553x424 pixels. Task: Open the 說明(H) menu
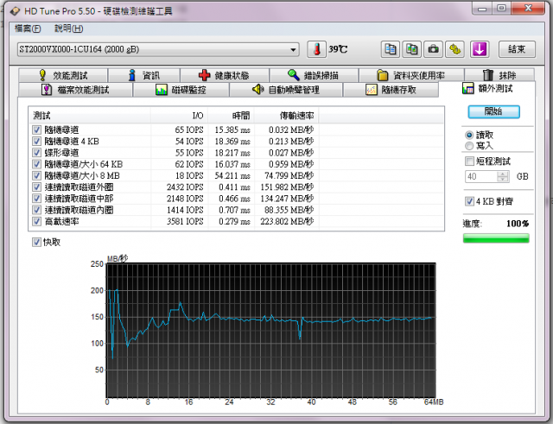(x=69, y=28)
